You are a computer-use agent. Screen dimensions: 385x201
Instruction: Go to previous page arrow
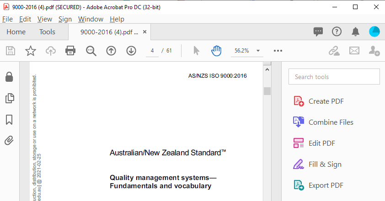[x=111, y=51]
